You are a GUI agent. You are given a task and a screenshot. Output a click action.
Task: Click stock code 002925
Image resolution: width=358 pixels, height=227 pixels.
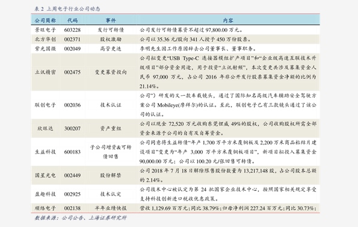pyautogui.click(x=72, y=194)
